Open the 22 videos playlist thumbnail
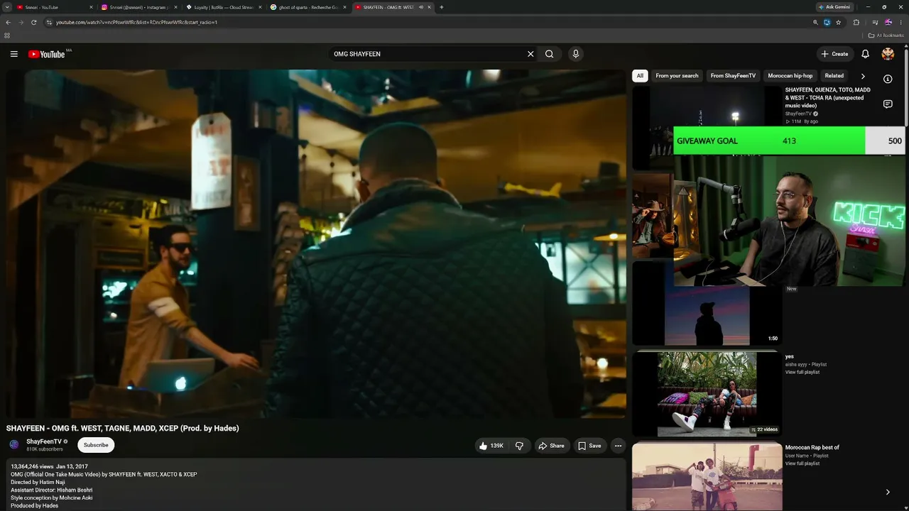 707,394
